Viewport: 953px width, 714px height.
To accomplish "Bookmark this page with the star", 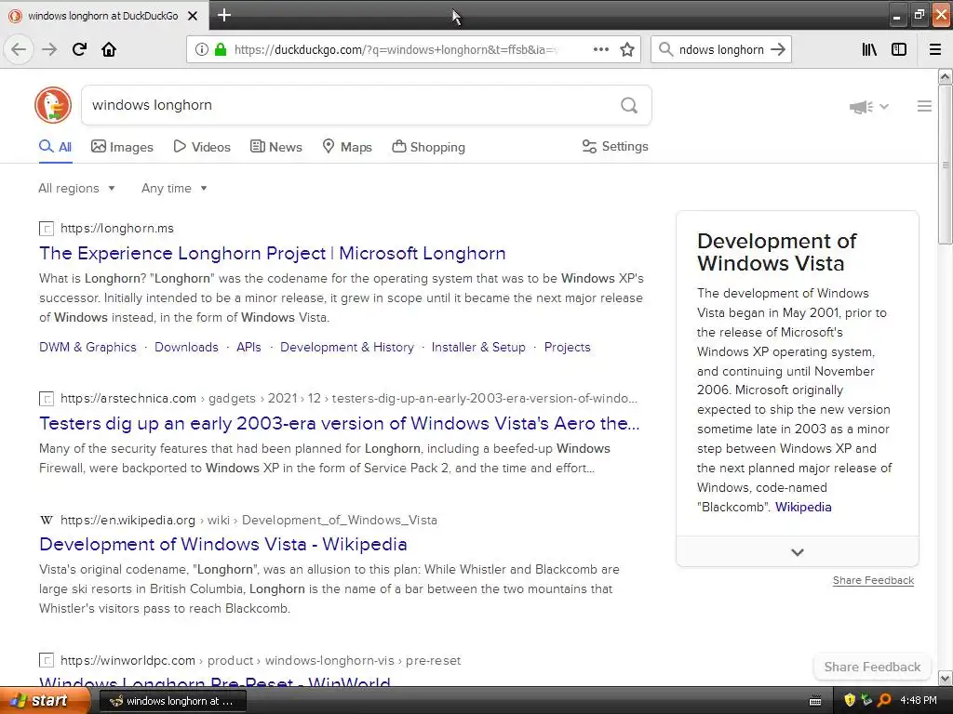I will click(x=627, y=50).
